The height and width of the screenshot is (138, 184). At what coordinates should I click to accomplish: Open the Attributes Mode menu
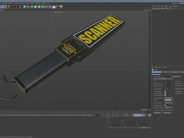(x=156, y=67)
